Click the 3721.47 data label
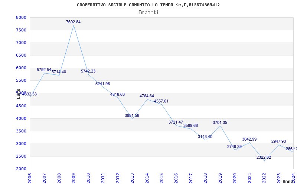The image size is (297, 185). [176, 122]
